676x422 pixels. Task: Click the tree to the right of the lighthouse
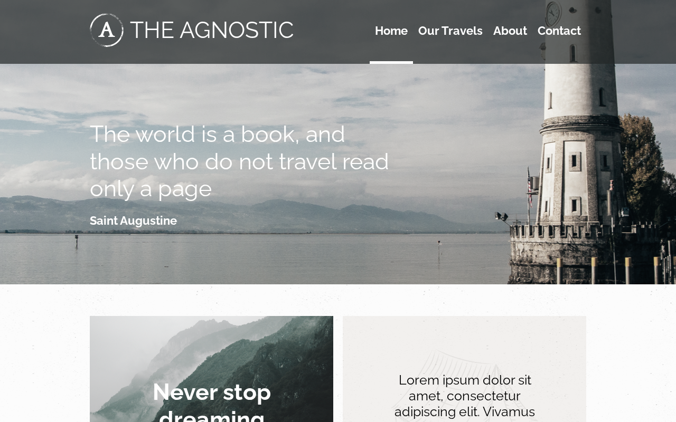[647, 169]
